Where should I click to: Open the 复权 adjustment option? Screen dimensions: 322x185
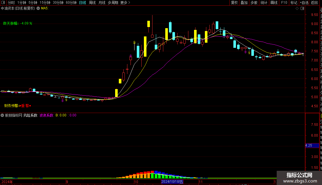point(234,3)
